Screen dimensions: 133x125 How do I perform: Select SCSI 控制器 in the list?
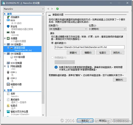point(16,63)
